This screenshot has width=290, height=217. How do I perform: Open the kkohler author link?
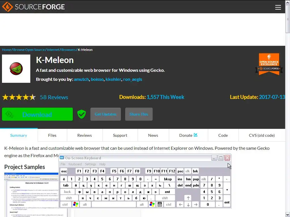[x=113, y=79]
